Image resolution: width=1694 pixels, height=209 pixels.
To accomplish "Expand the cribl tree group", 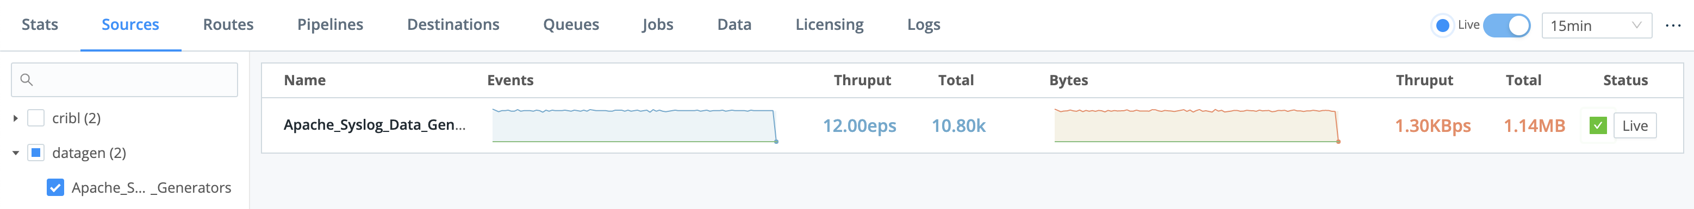I will (15, 118).
